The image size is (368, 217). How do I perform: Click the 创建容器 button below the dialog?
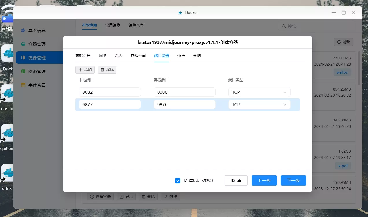[x=100, y=197]
